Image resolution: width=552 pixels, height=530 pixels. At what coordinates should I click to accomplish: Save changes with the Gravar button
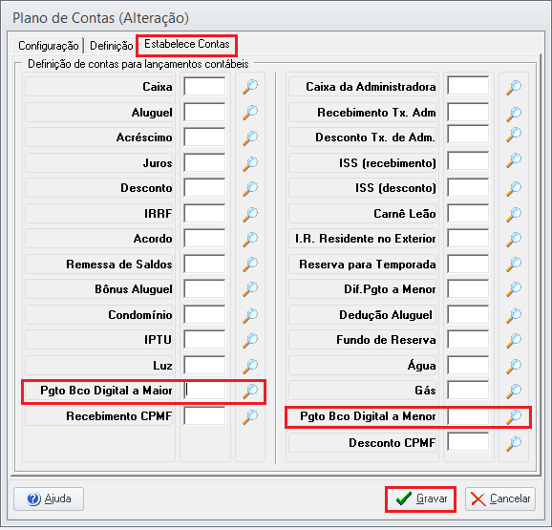(x=421, y=498)
